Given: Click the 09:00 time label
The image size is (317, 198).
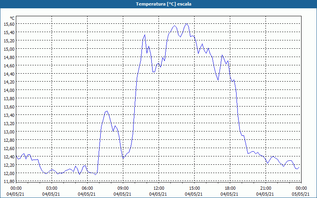Looking at the screenshot, I should (123, 188).
